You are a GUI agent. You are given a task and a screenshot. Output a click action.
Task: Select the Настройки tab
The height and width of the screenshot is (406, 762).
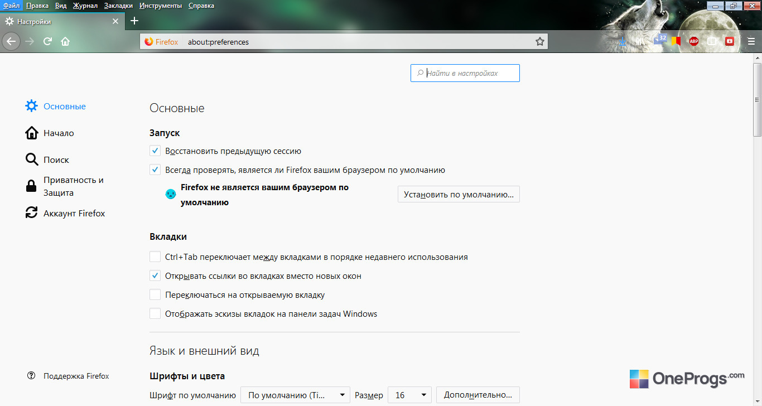click(x=61, y=21)
